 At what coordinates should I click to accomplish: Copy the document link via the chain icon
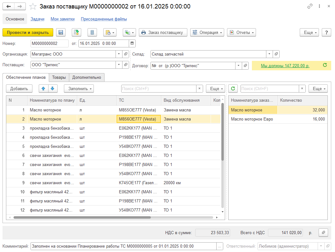(x=310, y=6)
